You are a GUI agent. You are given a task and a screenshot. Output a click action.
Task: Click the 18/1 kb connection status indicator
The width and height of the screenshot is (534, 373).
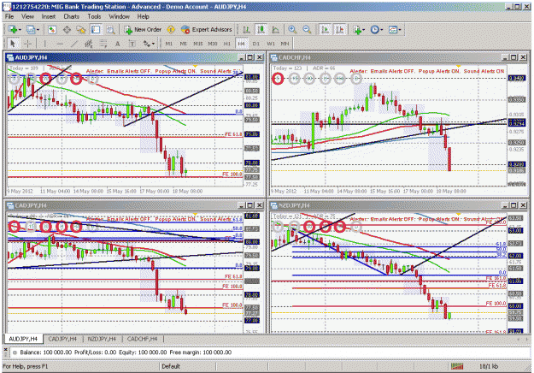point(489,366)
